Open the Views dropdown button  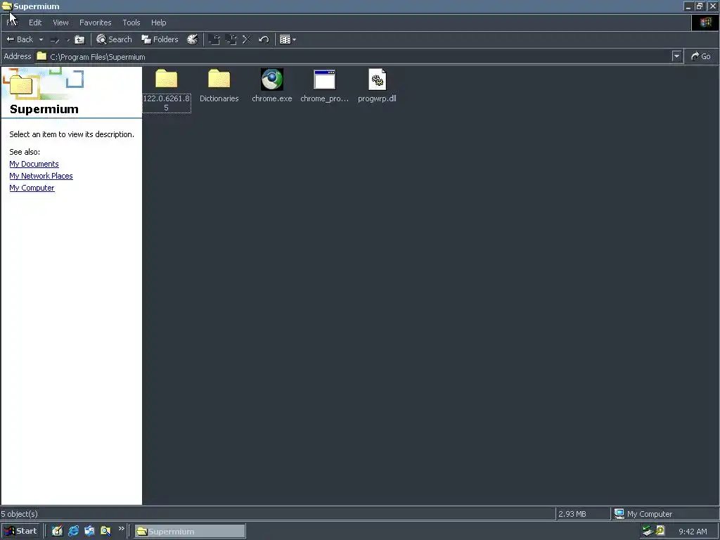click(288, 39)
